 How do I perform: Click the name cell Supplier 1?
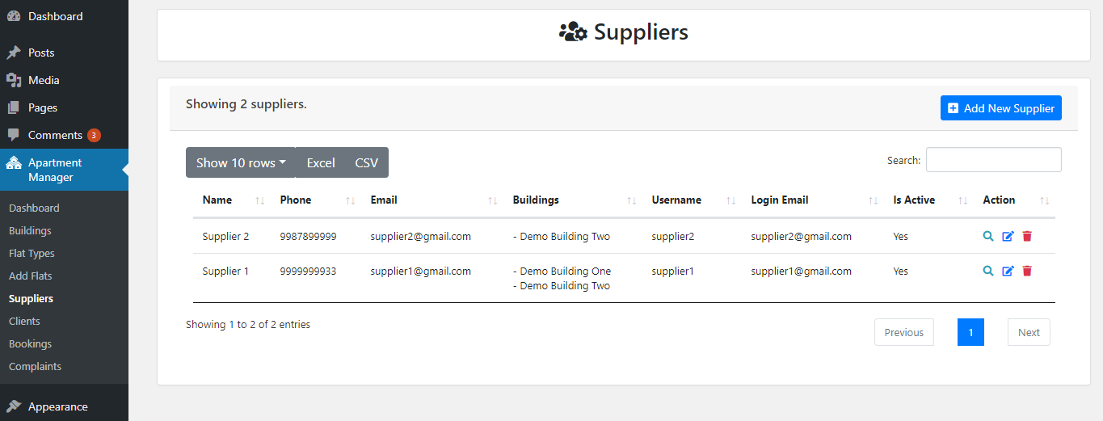click(225, 271)
